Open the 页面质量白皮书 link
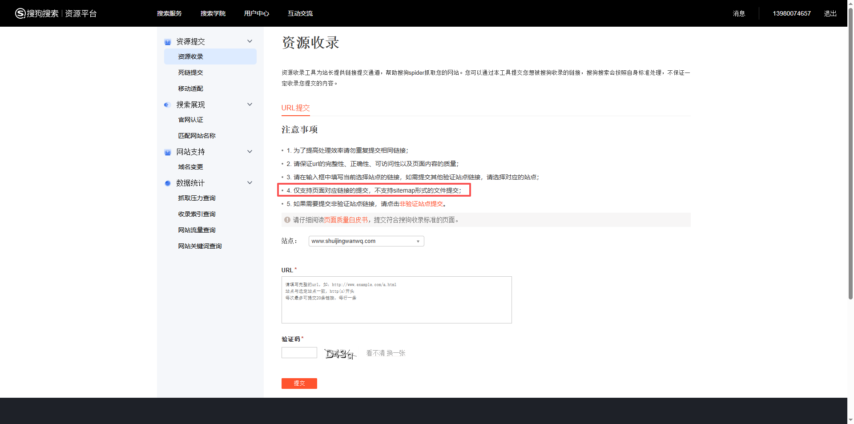This screenshot has height=424, width=854. pyautogui.click(x=346, y=220)
